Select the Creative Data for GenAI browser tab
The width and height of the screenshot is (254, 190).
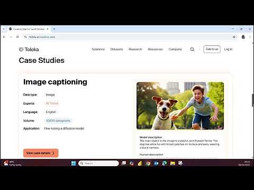pos(29,29)
